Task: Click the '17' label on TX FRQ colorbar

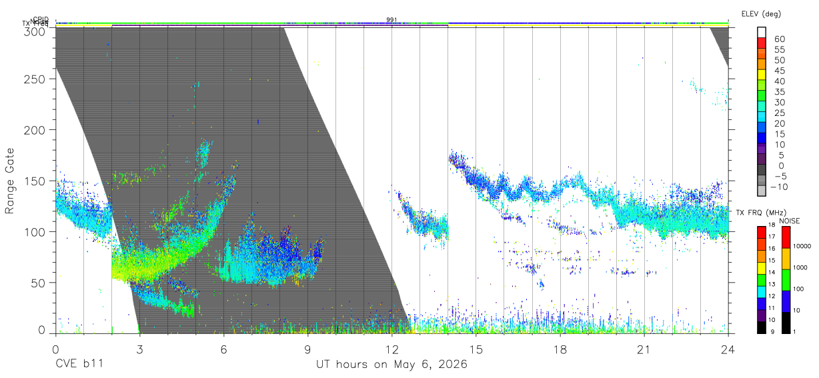Action: pyautogui.click(x=771, y=237)
